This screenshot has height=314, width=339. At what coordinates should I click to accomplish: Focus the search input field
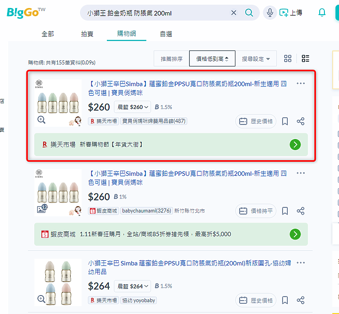click(156, 13)
